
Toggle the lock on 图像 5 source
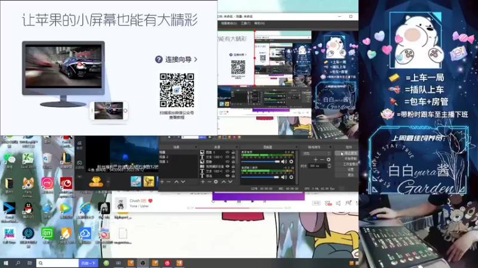[233, 152]
